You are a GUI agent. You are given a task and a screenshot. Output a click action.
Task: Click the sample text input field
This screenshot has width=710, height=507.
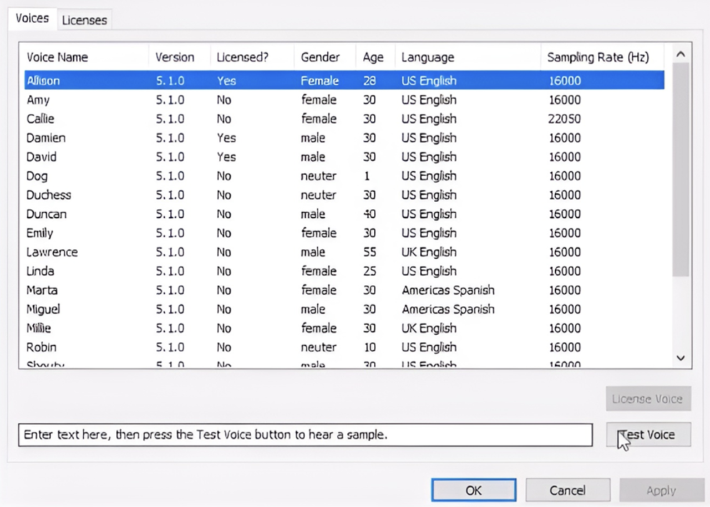click(305, 434)
